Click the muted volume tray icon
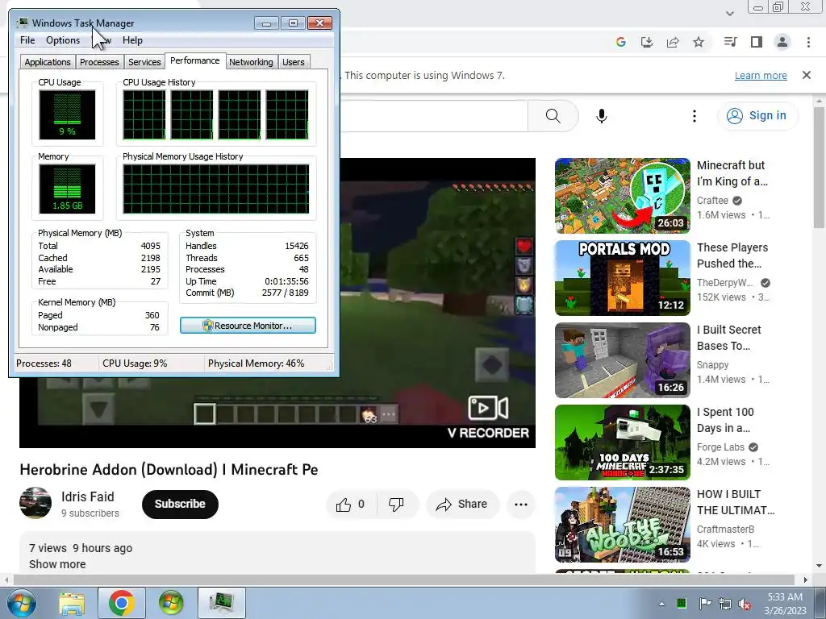The height and width of the screenshot is (619, 826). click(745, 604)
